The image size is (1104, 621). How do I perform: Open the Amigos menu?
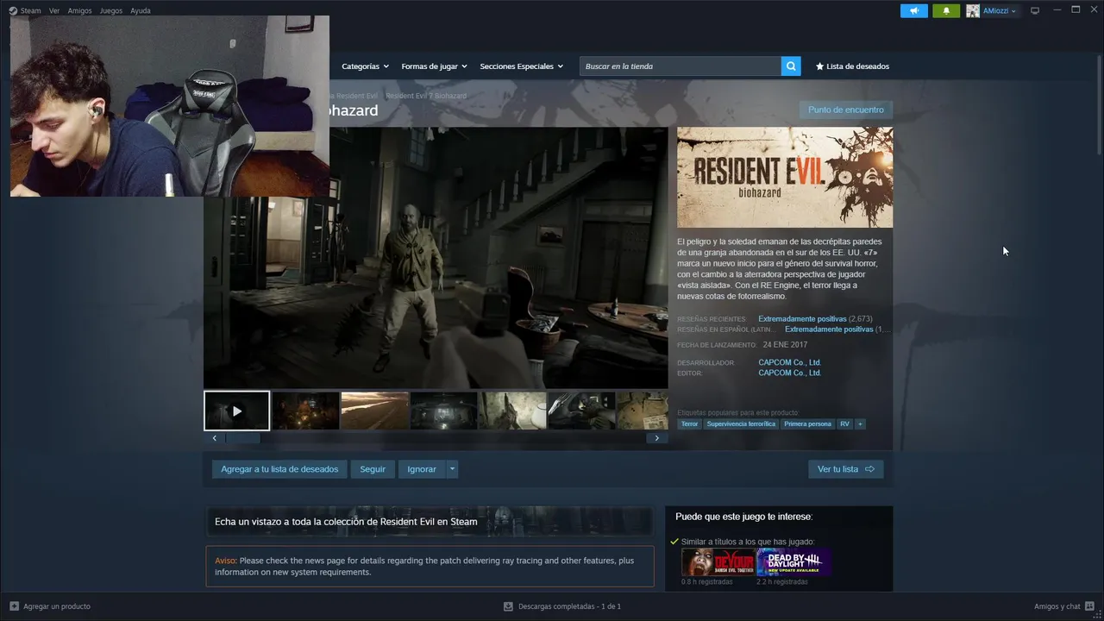click(79, 10)
